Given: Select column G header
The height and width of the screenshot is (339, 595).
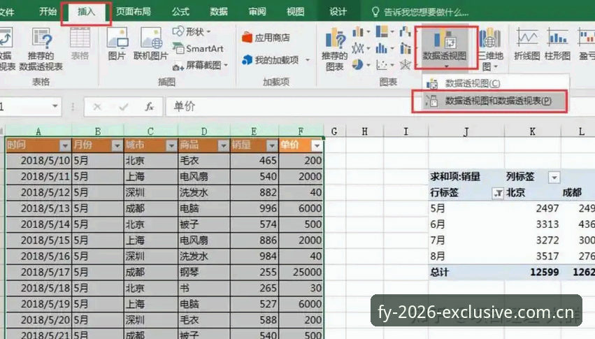Looking at the screenshot, I should [x=334, y=131].
